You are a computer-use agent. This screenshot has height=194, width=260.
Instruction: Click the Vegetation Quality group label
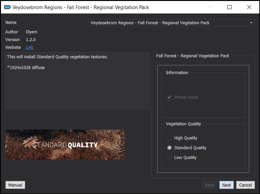pos(183,124)
